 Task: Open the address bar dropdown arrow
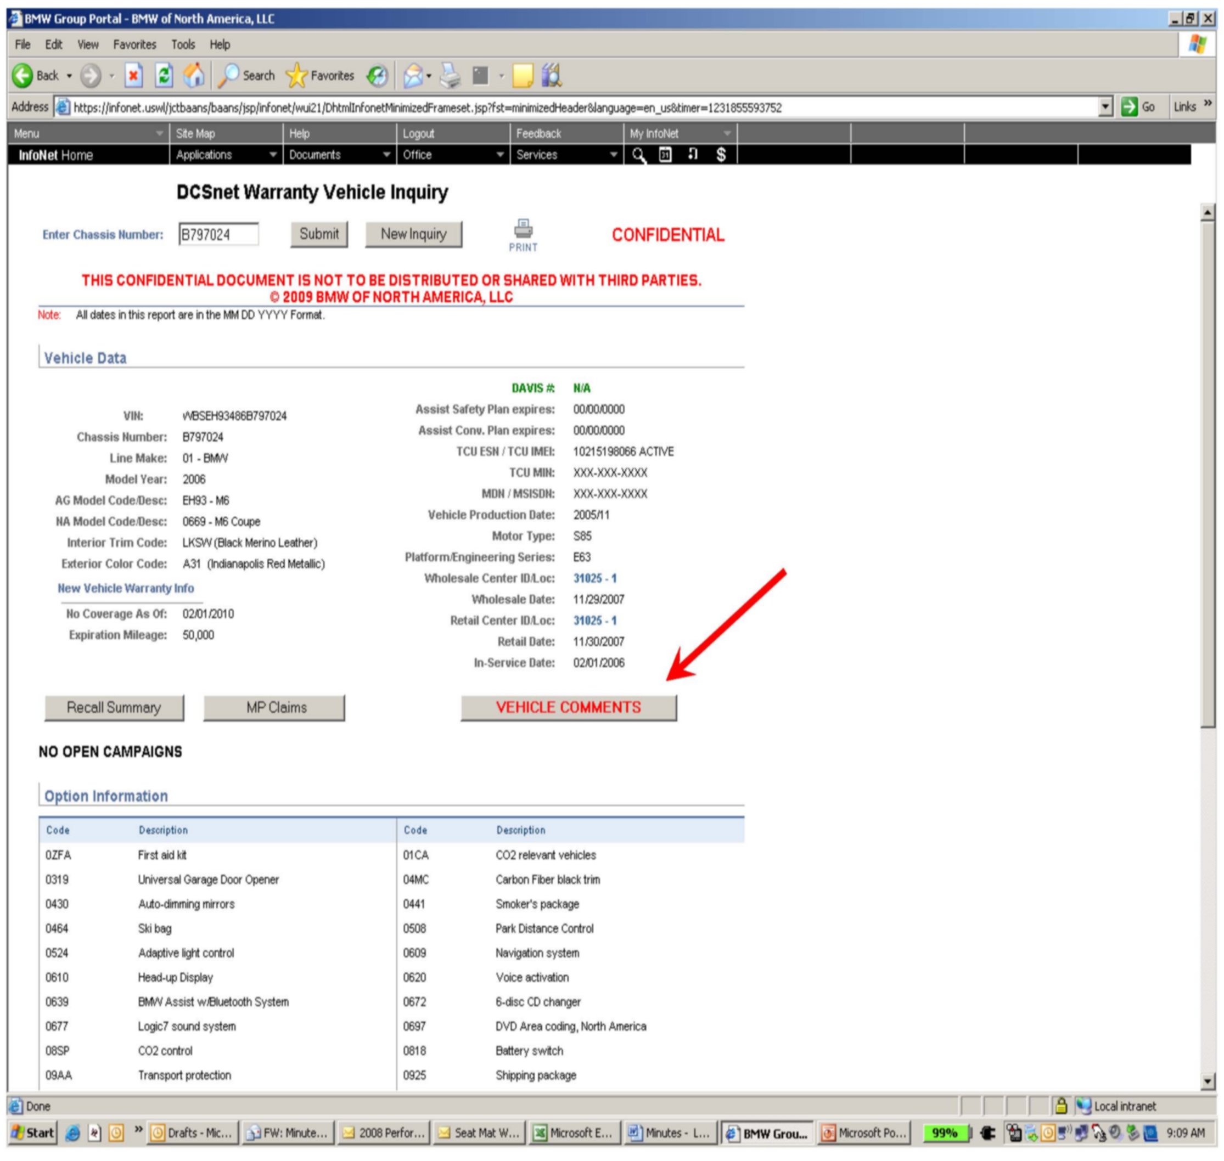pos(1106,107)
